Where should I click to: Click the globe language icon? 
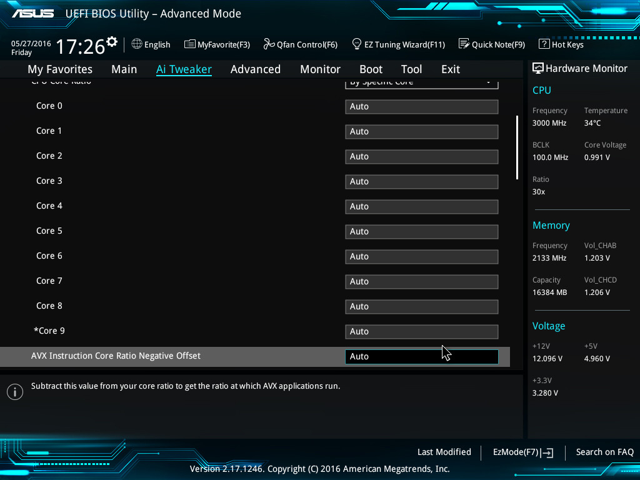(137, 44)
